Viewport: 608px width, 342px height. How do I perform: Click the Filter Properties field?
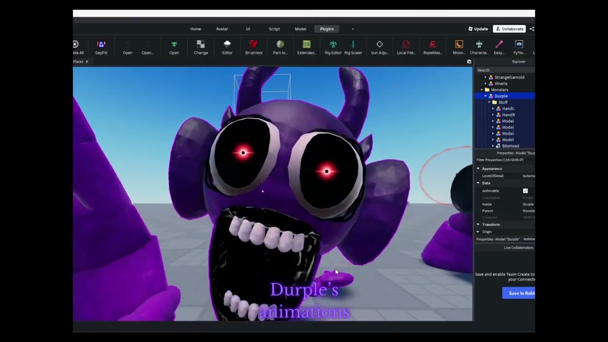point(505,160)
